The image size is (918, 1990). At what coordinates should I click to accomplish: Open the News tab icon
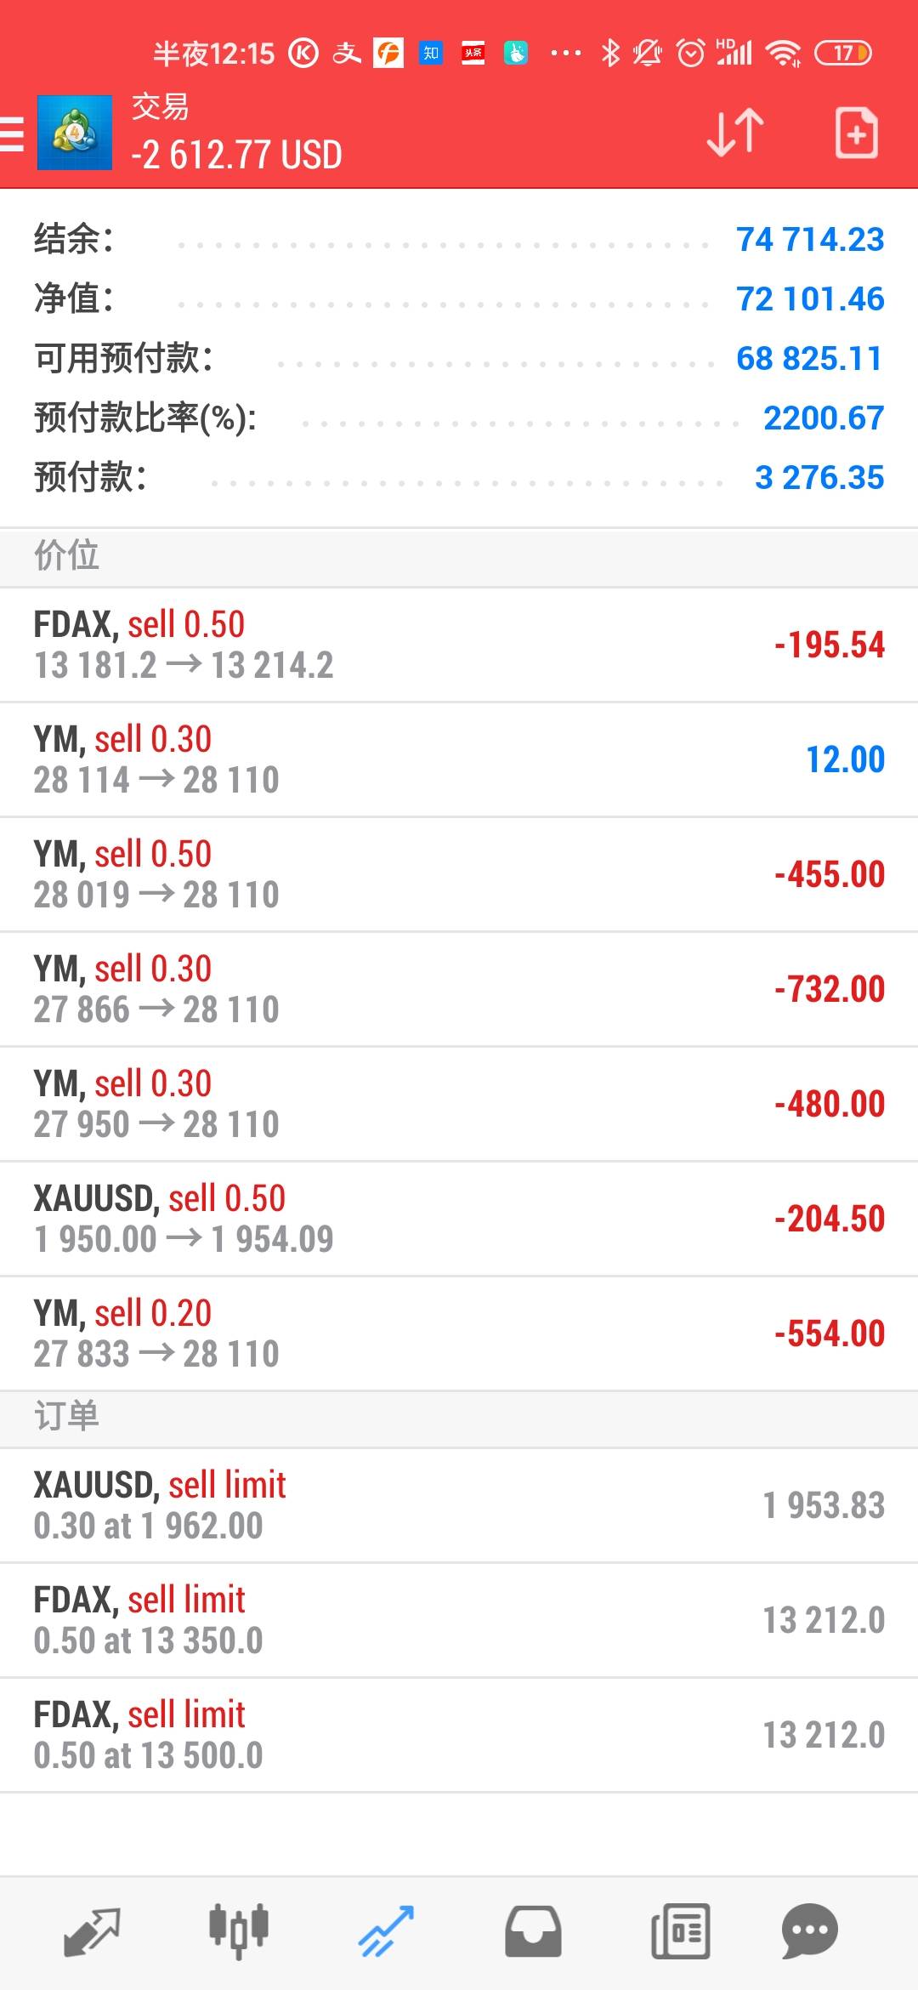680,1931
